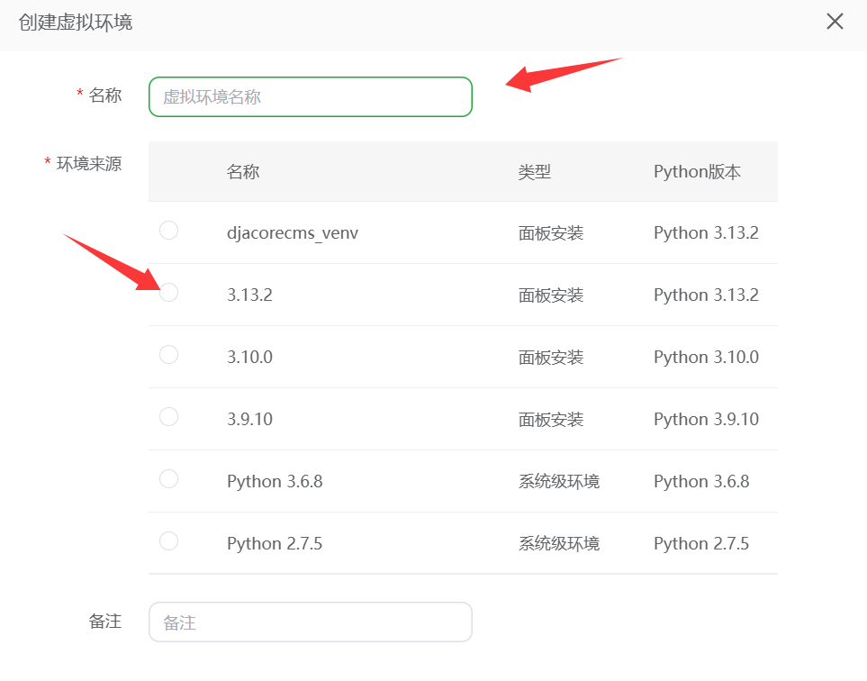Click the Python版本 column header

pos(697,171)
